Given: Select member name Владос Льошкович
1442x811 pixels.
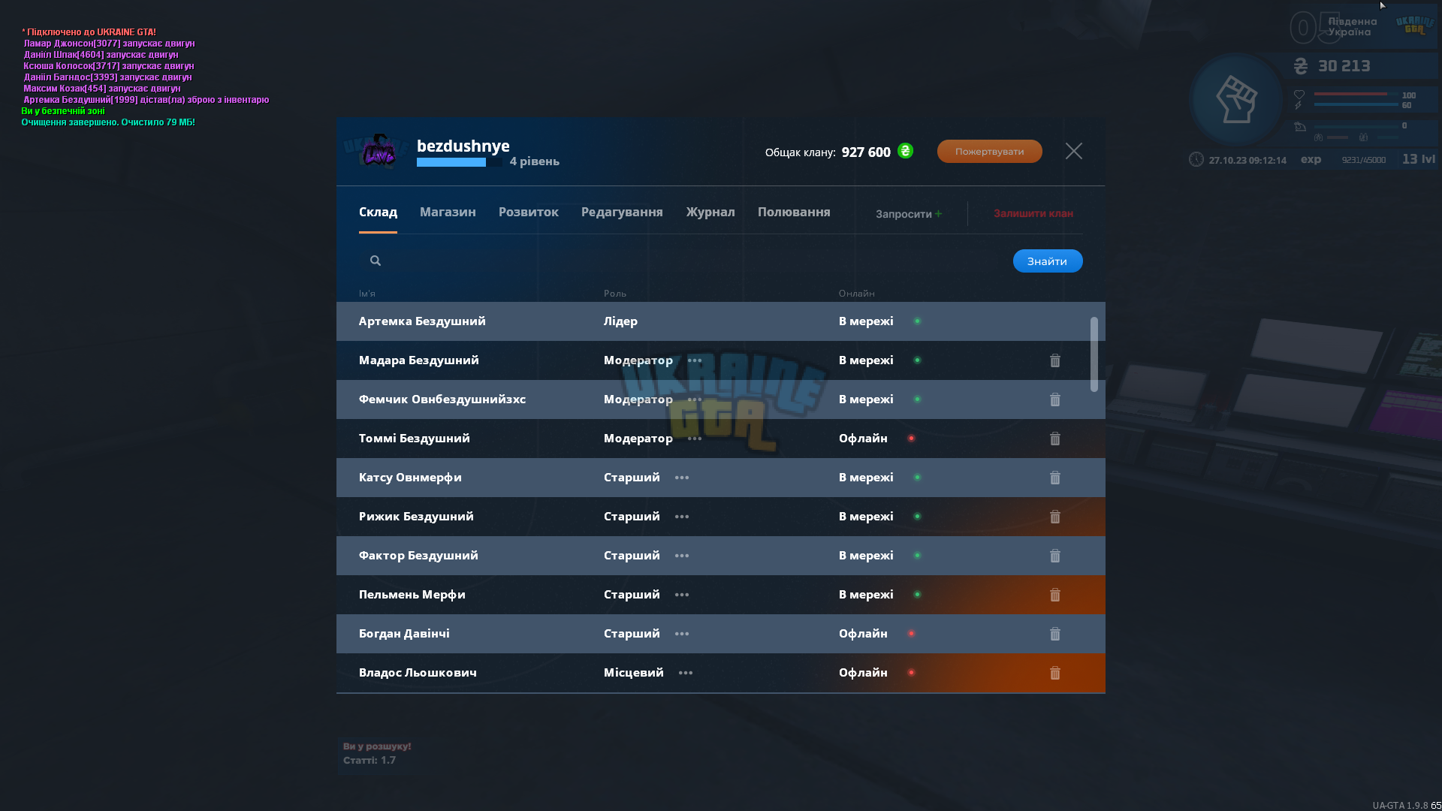Looking at the screenshot, I should coord(418,673).
